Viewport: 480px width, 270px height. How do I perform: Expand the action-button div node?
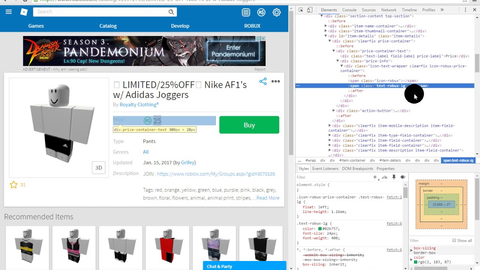tap(333, 111)
